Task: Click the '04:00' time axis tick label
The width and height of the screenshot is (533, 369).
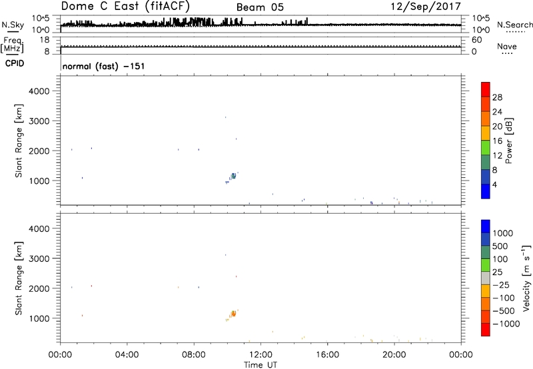Action: [x=127, y=355]
